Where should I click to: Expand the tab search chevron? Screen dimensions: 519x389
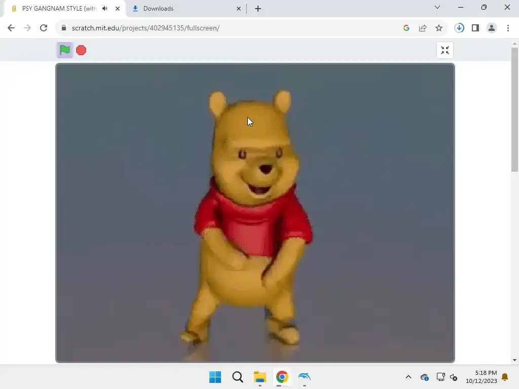click(x=437, y=7)
